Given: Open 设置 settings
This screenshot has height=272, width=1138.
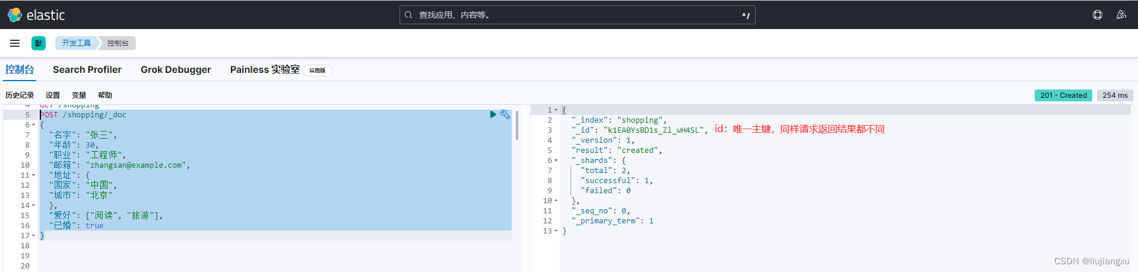Looking at the screenshot, I should click(x=53, y=95).
